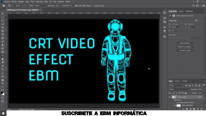This screenshot has height=116, width=206.
Task: Select the Horizontal Type tool
Action: point(3,69)
